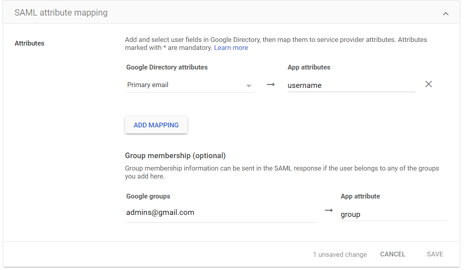Click the arrow icon beside Primary email
The width and height of the screenshot is (465, 270).
tap(271, 85)
